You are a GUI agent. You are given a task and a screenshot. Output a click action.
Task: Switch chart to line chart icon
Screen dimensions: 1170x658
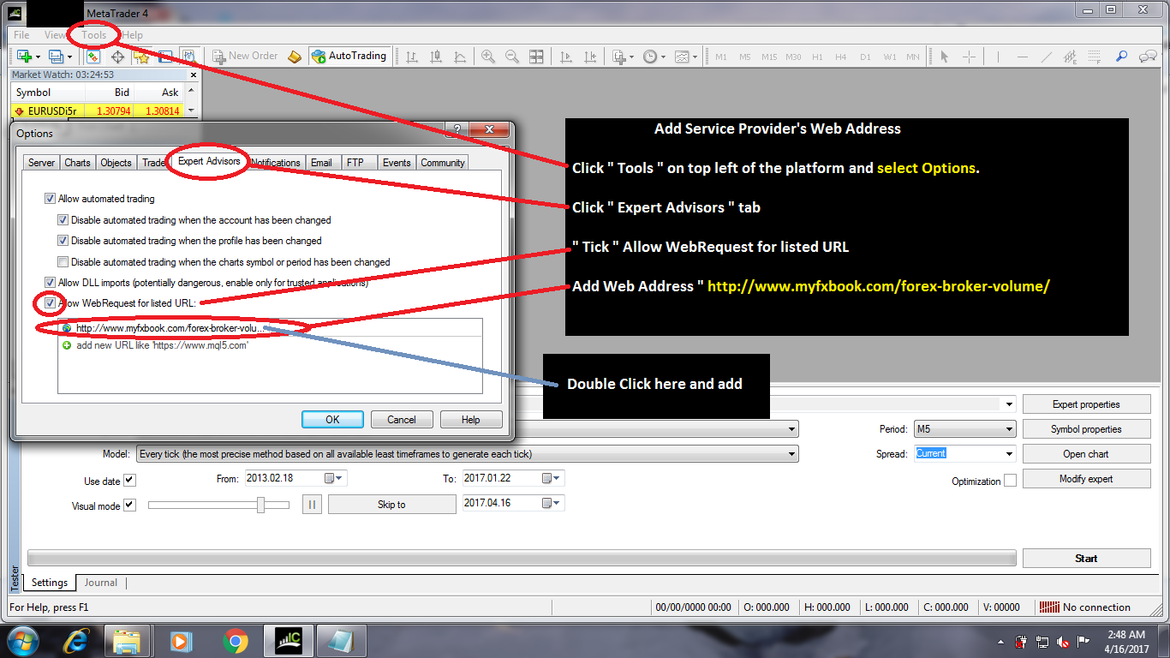click(x=460, y=57)
